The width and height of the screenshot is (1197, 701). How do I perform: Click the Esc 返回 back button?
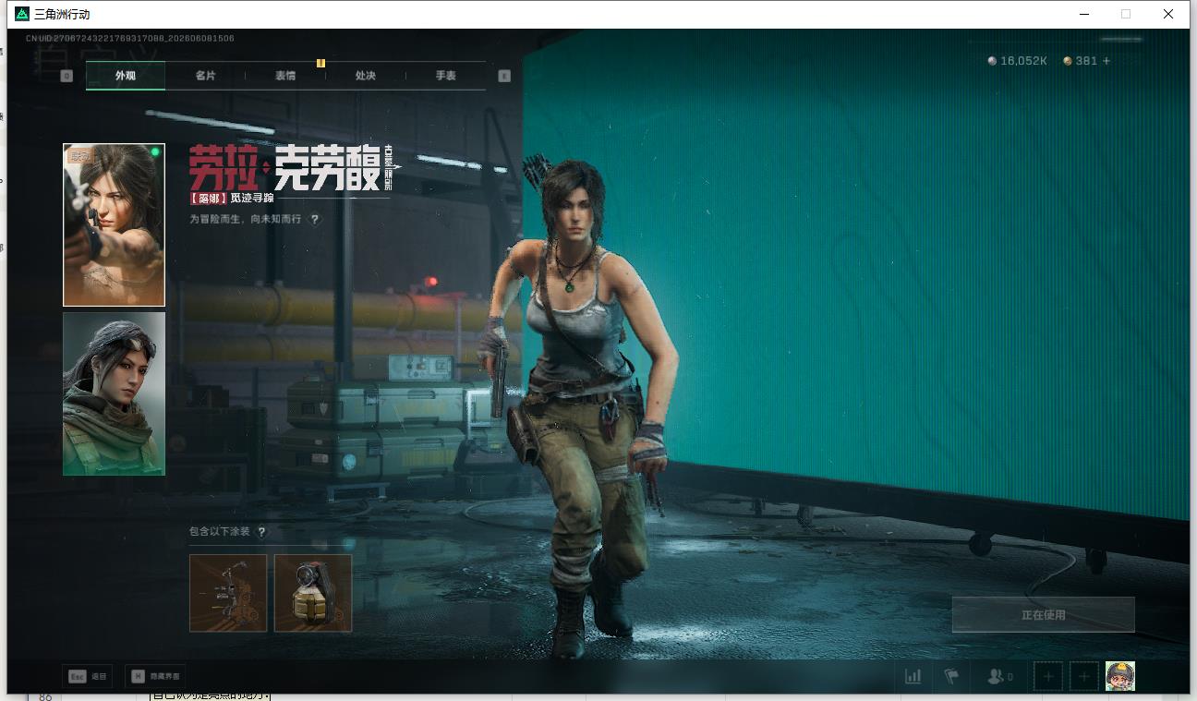point(86,676)
